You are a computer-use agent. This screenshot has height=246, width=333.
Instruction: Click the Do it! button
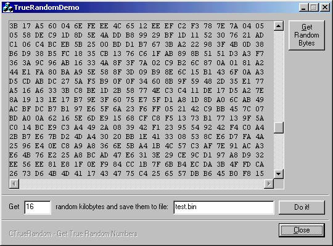point(302,207)
